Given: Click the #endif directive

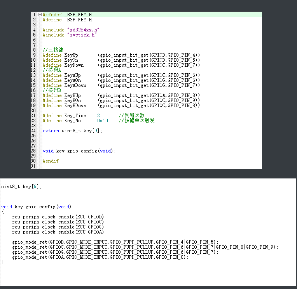Looking at the screenshot, I should [51, 161].
